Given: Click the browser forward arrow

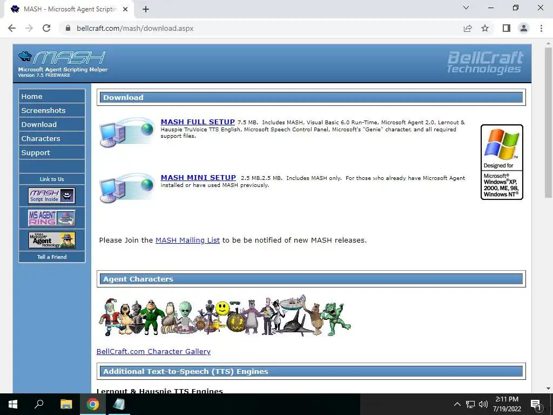Looking at the screenshot, I should point(29,28).
